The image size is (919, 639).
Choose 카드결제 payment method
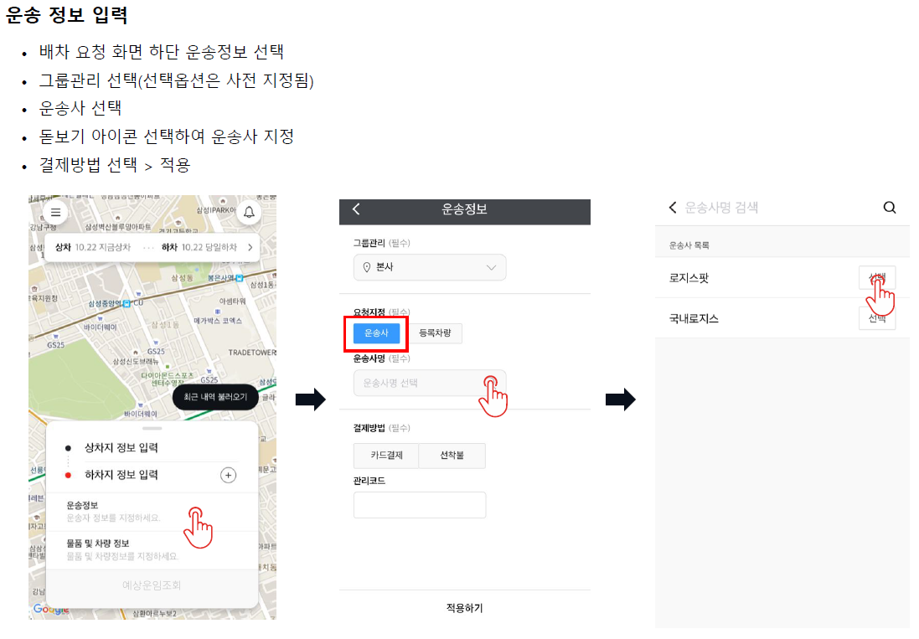click(386, 455)
